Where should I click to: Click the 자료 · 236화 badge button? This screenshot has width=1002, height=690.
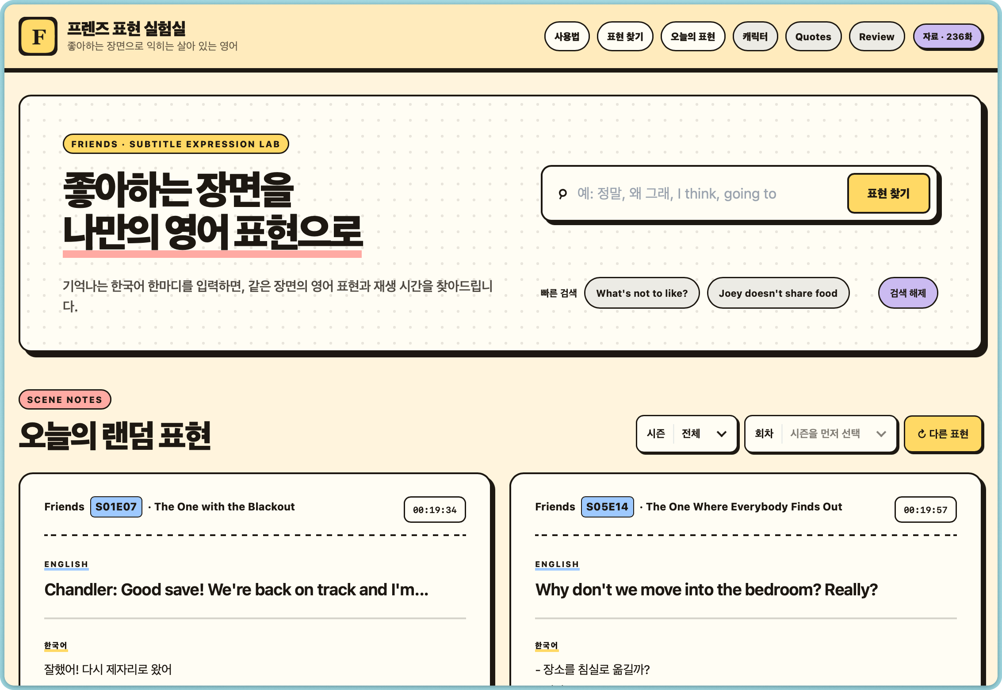948,36
